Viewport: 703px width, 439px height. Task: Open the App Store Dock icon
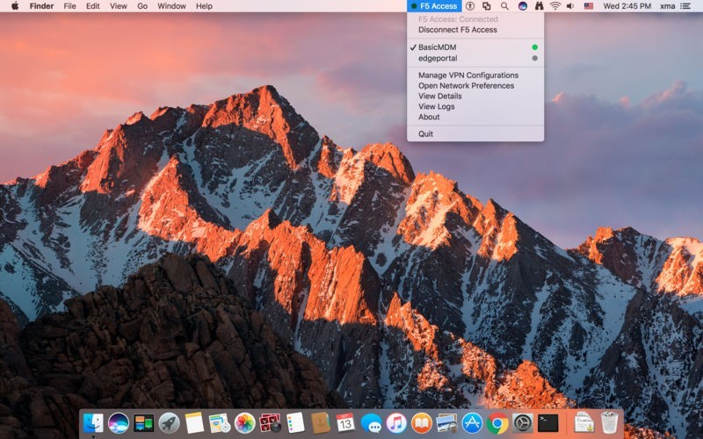click(473, 422)
